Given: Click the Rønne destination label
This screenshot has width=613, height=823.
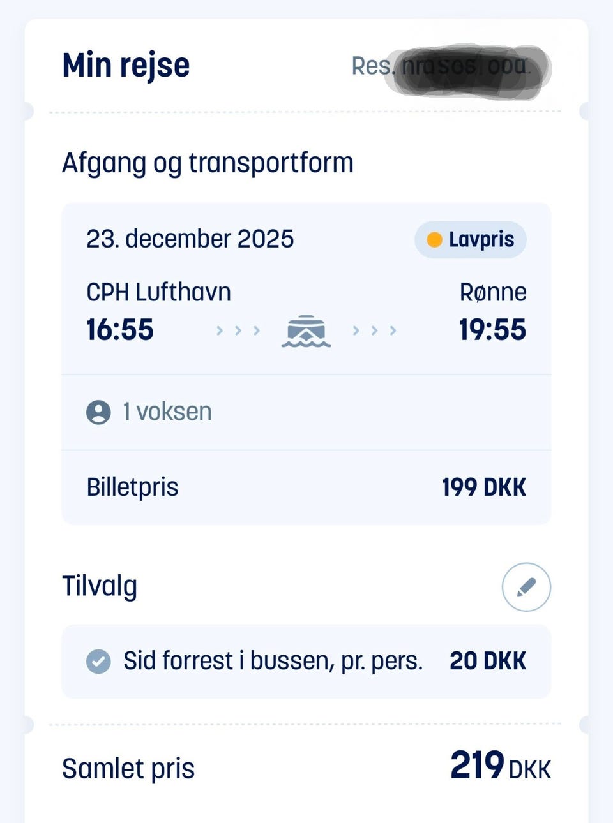Looking at the screenshot, I should (493, 292).
